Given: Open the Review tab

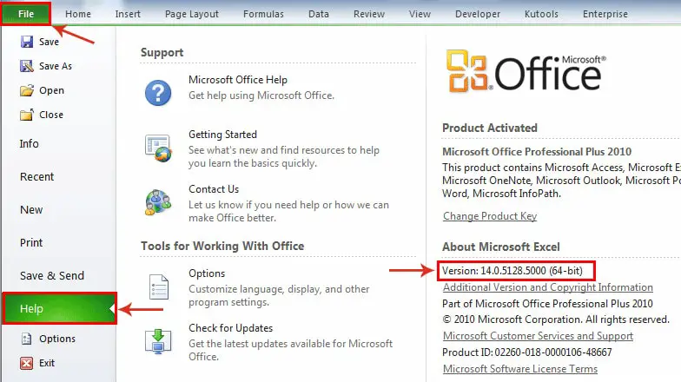Looking at the screenshot, I should 368,14.
